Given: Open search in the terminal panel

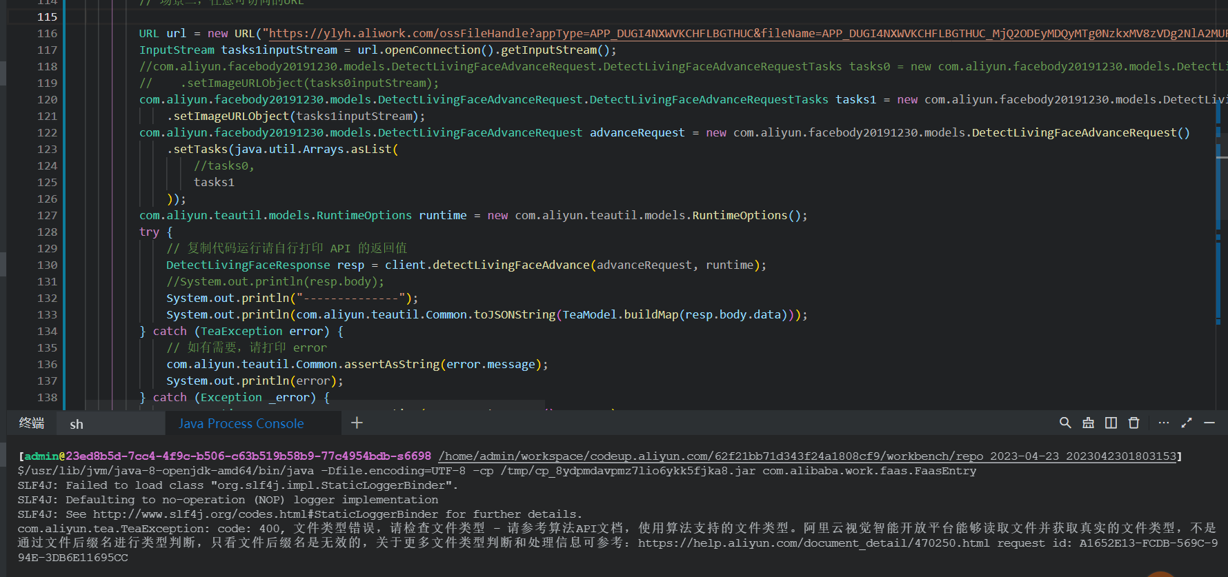Looking at the screenshot, I should pyautogui.click(x=1065, y=423).
